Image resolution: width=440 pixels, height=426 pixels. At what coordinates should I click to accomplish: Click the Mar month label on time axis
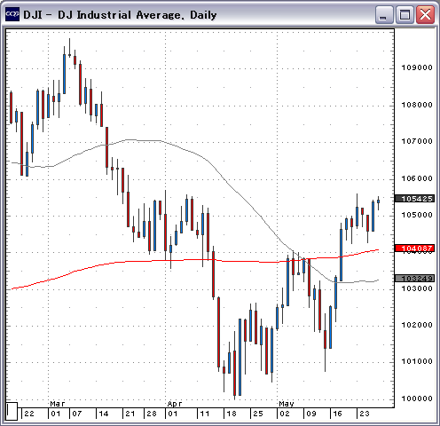click(58, 404)
